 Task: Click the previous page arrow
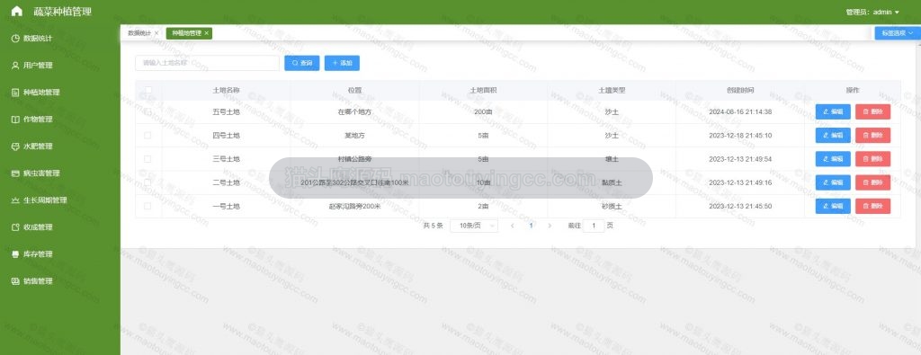coord(512,226)
